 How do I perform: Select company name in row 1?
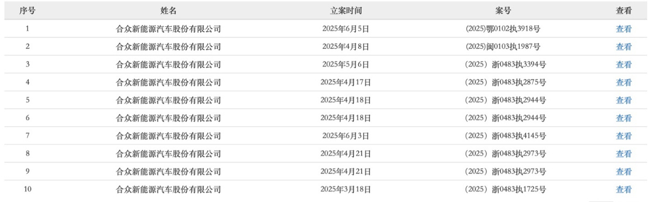coord(168,29)
